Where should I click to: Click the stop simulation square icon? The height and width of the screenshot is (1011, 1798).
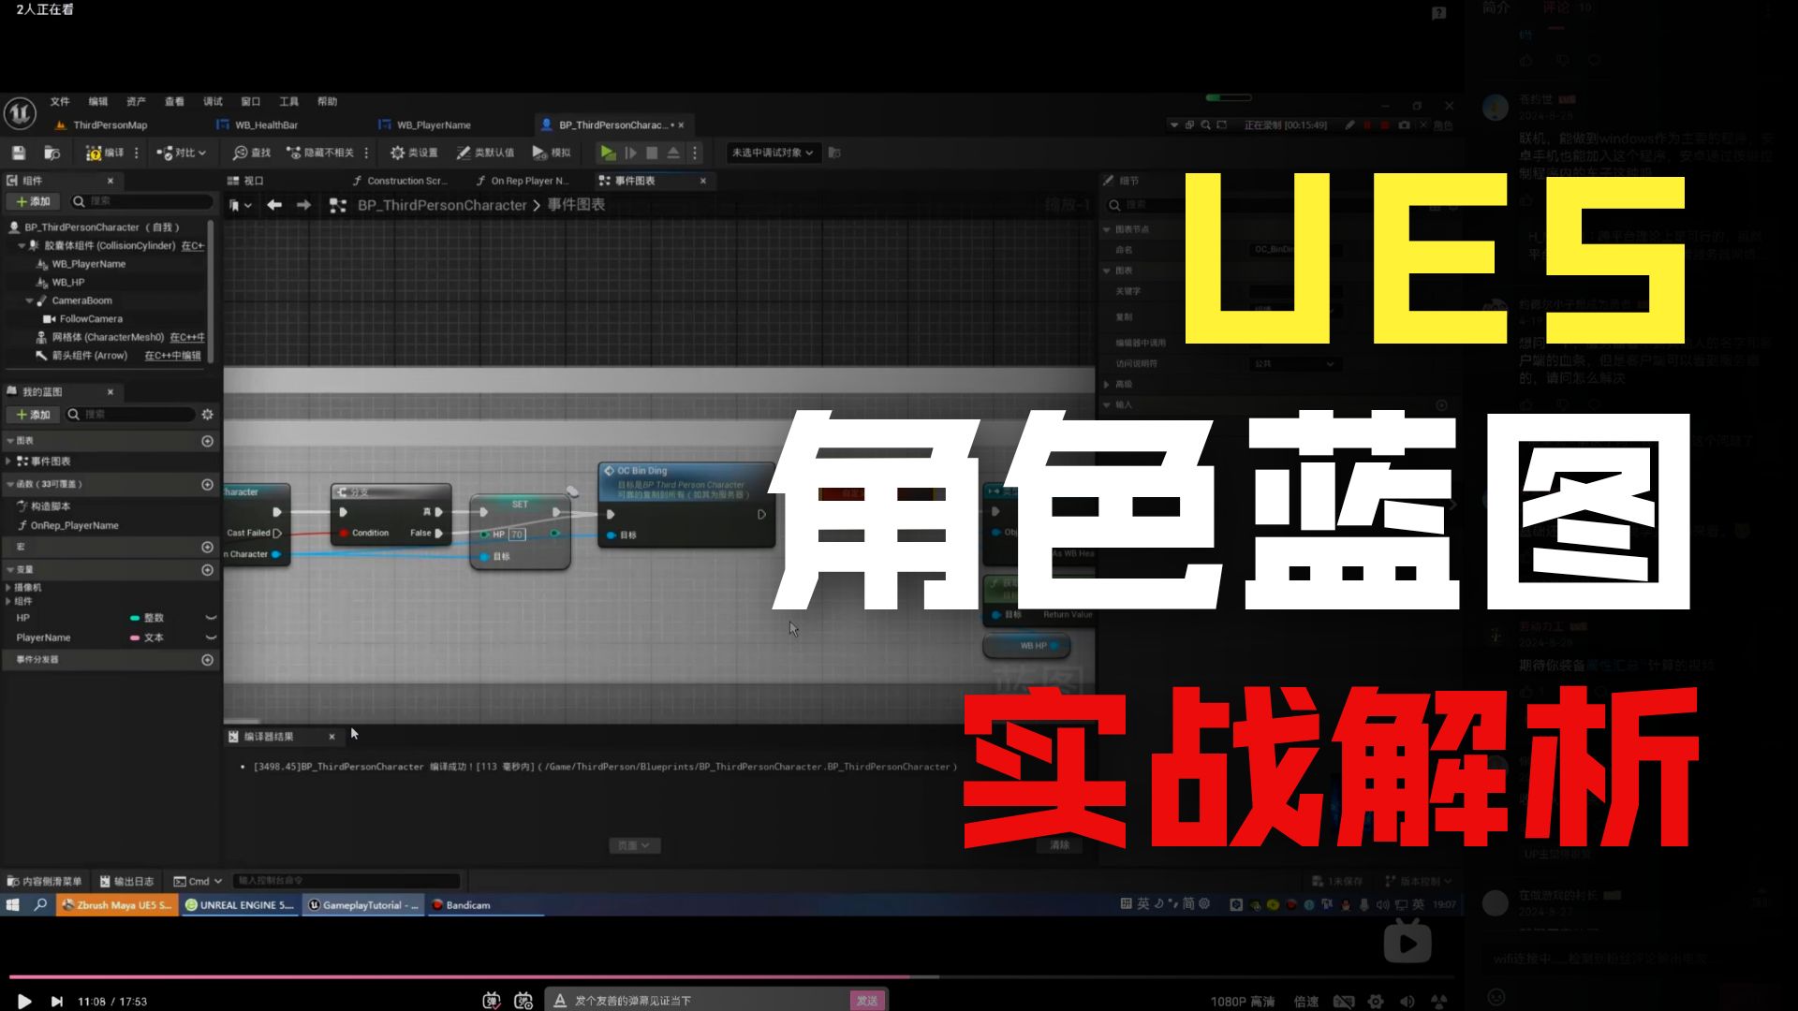coord(652,153)
